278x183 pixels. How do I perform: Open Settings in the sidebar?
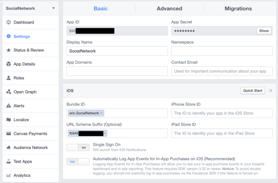pos(31,36)
